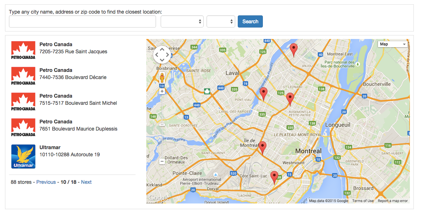Open the Map type dropdown
The image size is (421, 216).
(x=393, y=44)
